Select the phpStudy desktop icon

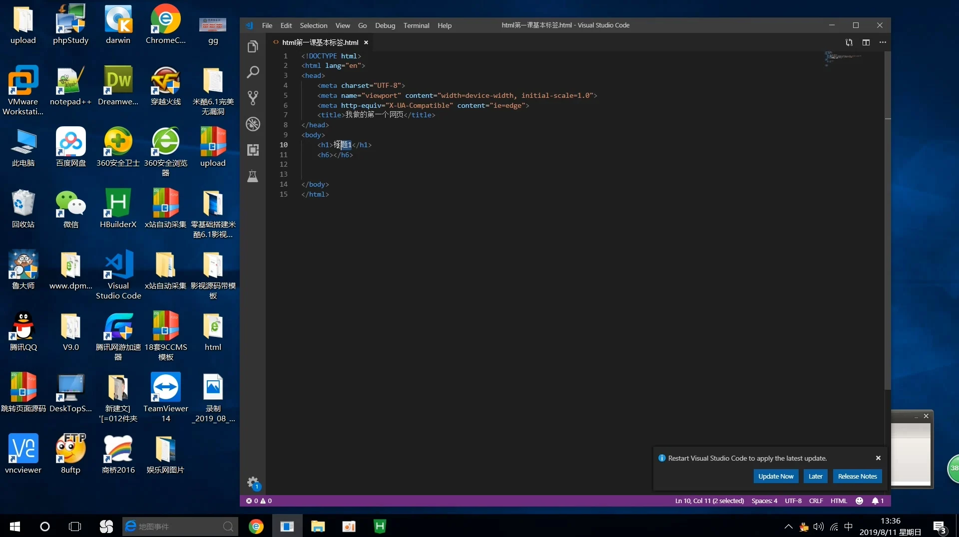coord(70,24)
